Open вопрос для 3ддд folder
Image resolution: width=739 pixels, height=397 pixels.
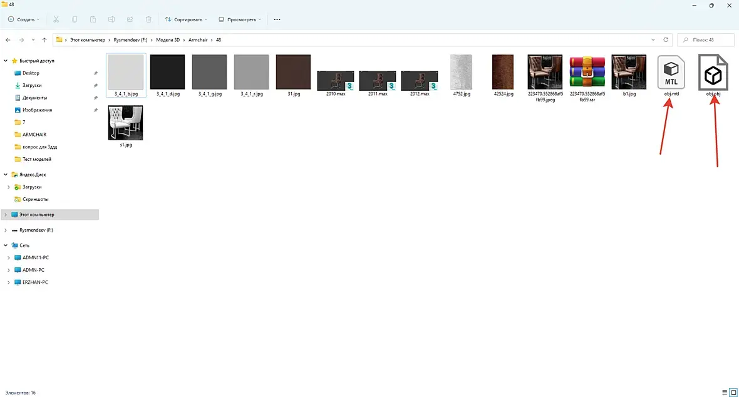pyautogui.click(x=39, y=147)
